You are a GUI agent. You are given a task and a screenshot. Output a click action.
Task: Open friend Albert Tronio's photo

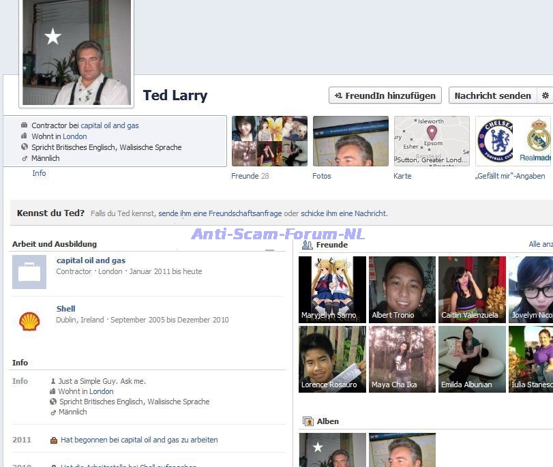point(402,289)
